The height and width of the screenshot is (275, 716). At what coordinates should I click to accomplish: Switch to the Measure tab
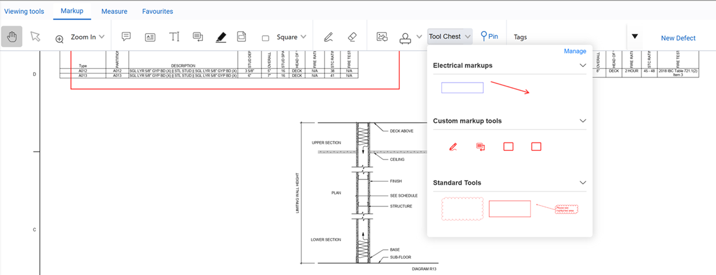[x=114, y=11]
